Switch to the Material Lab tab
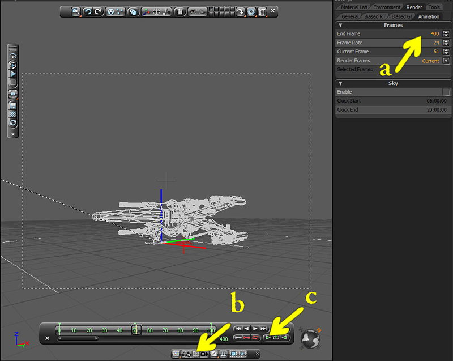Image resolution: width=453 pixels, height=361 pixels. tap(354, 7)
